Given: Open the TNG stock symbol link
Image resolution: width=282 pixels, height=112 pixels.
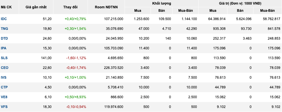Looking at the screenshot, I should coord(4,29).
